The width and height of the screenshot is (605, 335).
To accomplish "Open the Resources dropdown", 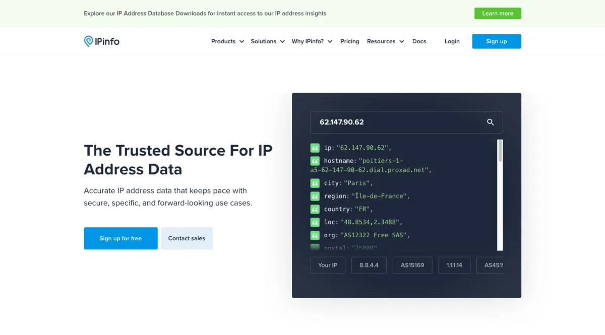I will click(x=385, y=41).
